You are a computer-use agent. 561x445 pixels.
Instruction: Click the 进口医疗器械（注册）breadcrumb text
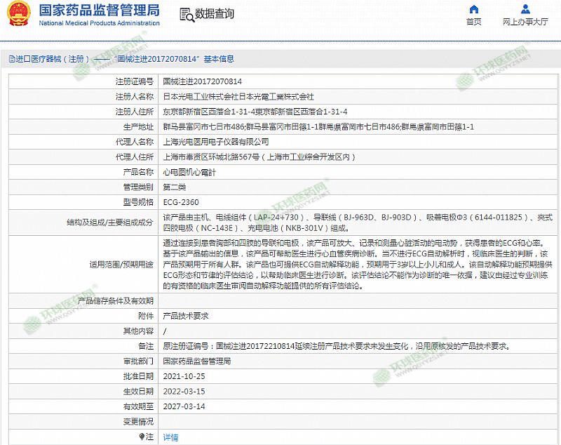pos(55,59)
